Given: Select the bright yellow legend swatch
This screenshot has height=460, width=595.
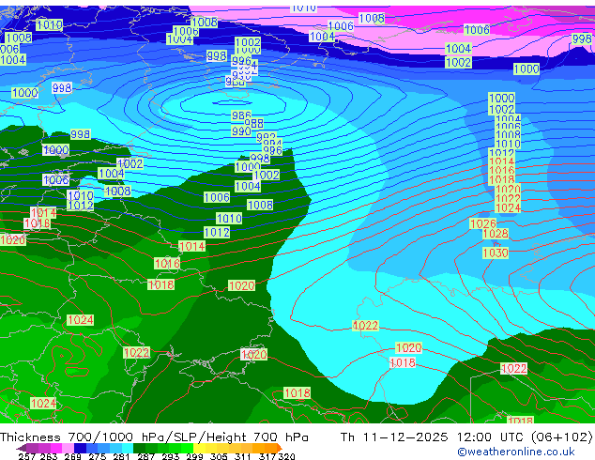Looking at the screenshot, I should coord(199,448).
